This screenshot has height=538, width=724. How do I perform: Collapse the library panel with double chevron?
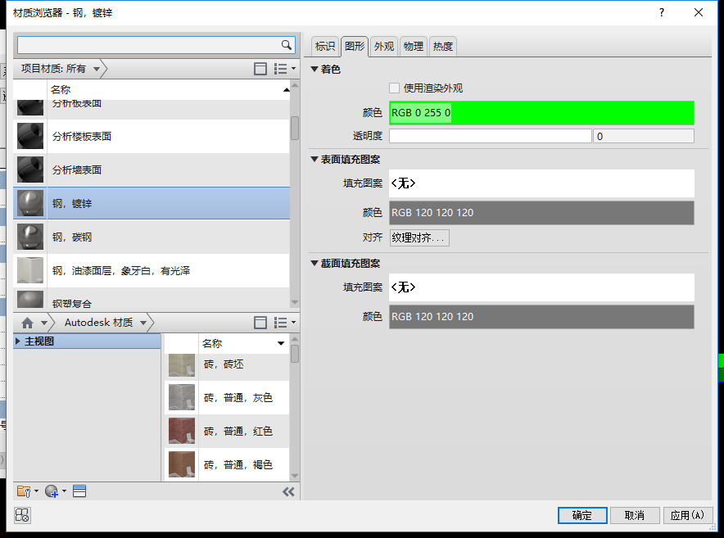(x=288, y=492)
